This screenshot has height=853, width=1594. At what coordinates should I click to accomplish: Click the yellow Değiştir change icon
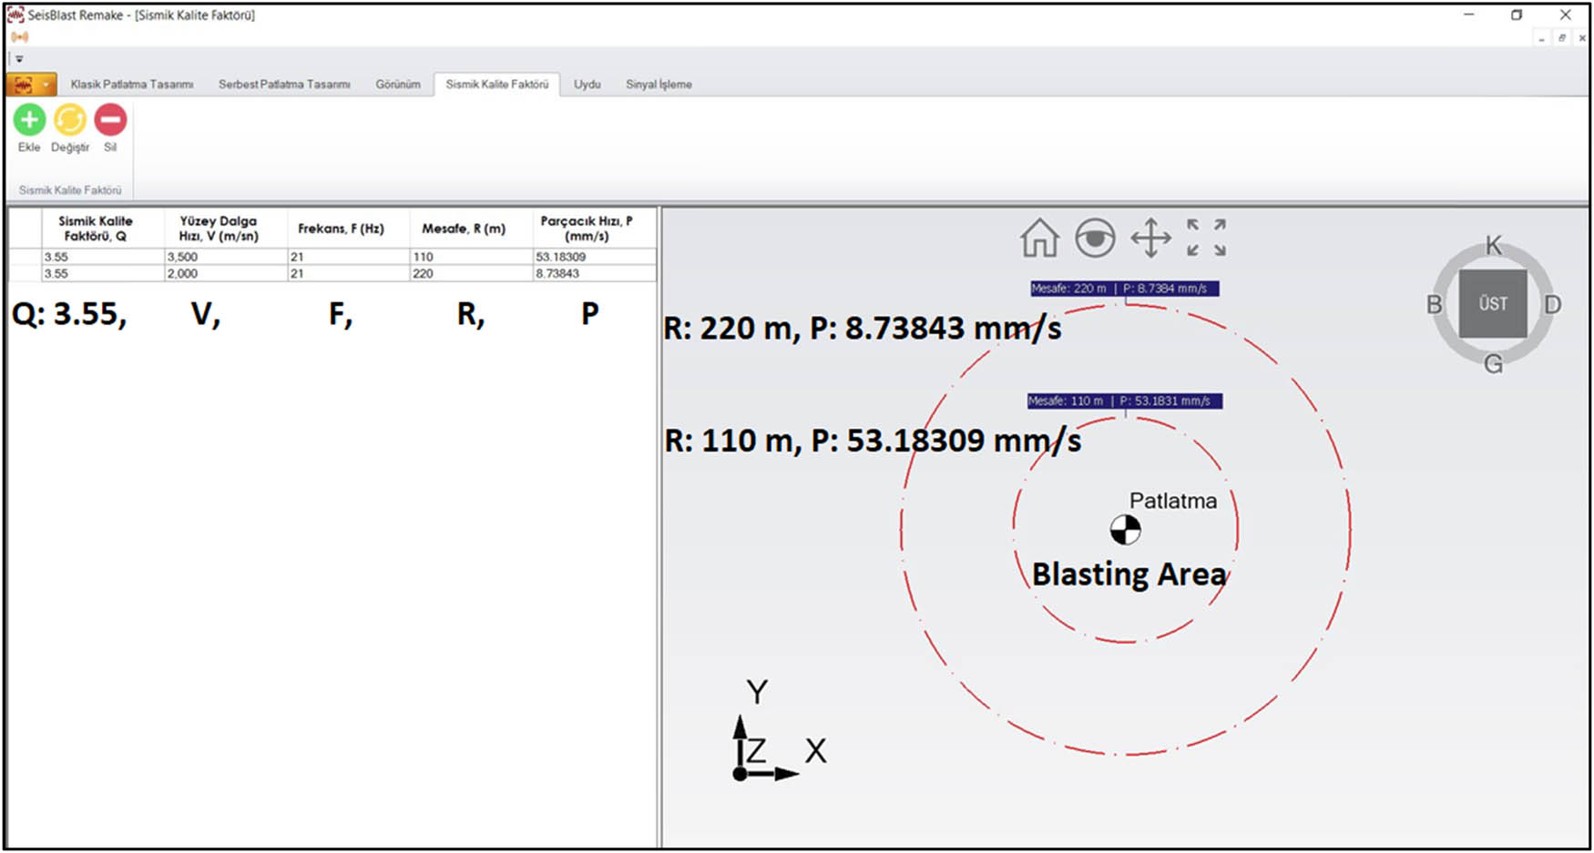[x=70, y=119]
